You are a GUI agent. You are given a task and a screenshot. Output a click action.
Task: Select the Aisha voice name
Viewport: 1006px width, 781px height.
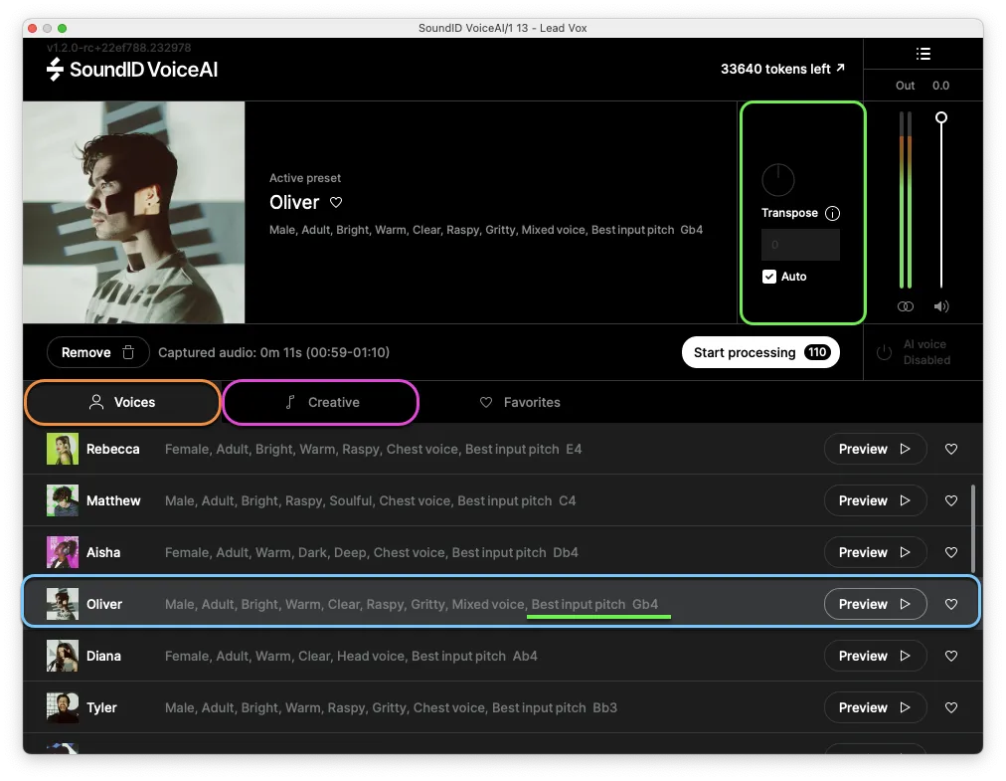tap(103, 552)
